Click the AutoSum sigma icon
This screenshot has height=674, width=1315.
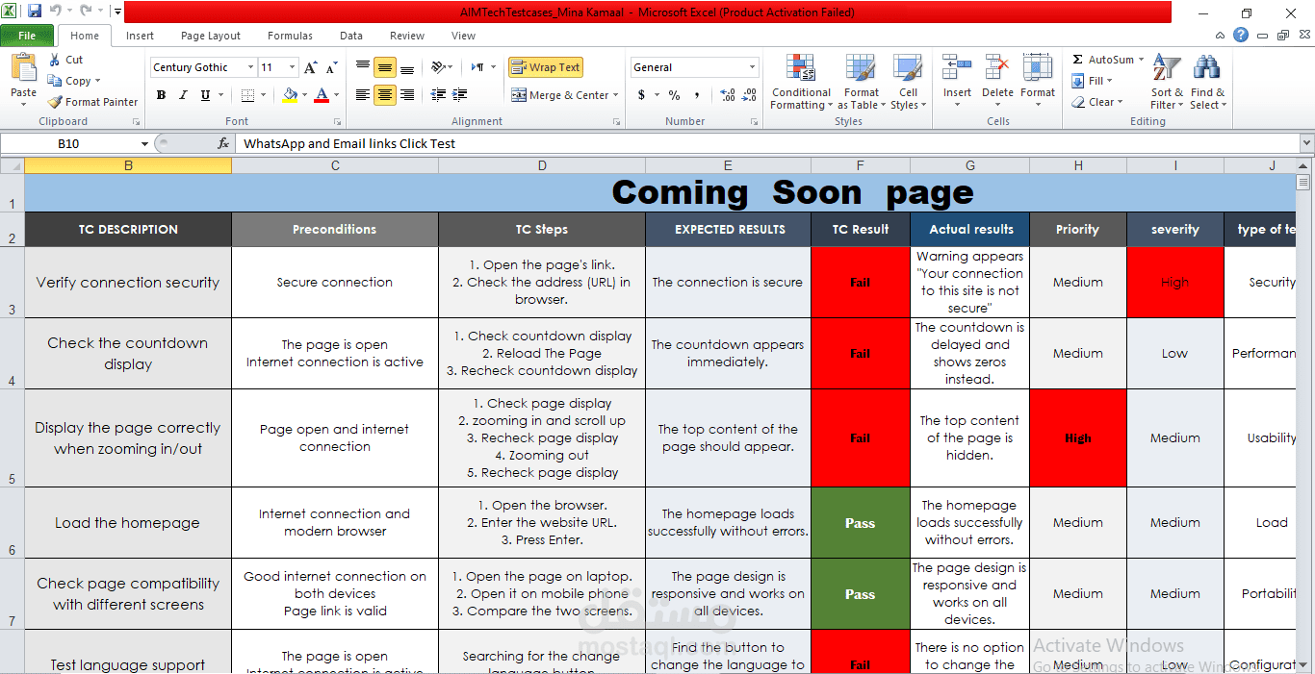click(x=1078, y=60)
